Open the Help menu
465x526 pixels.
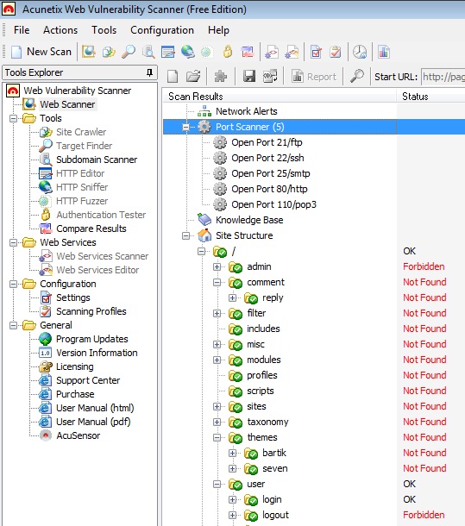point(218,30)
